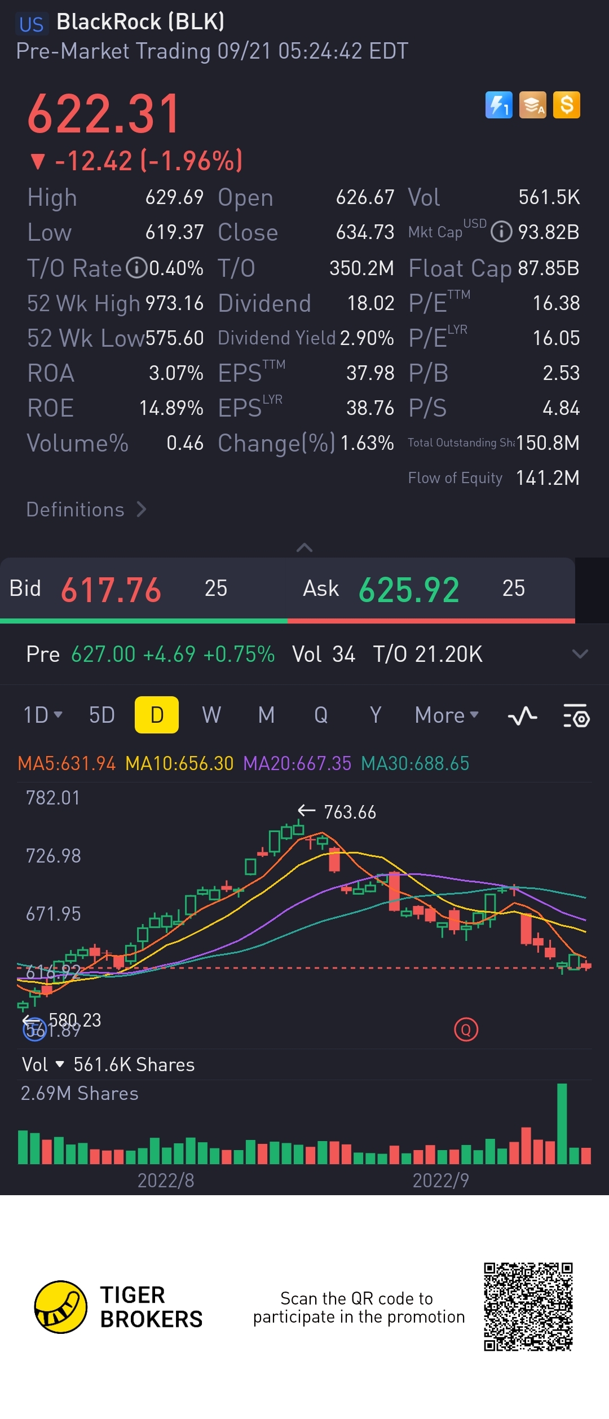The height and width of the screenshot is (1419, 609).
Task: Tap the 52 Wk High value 973.16
Action: point(175,303)
